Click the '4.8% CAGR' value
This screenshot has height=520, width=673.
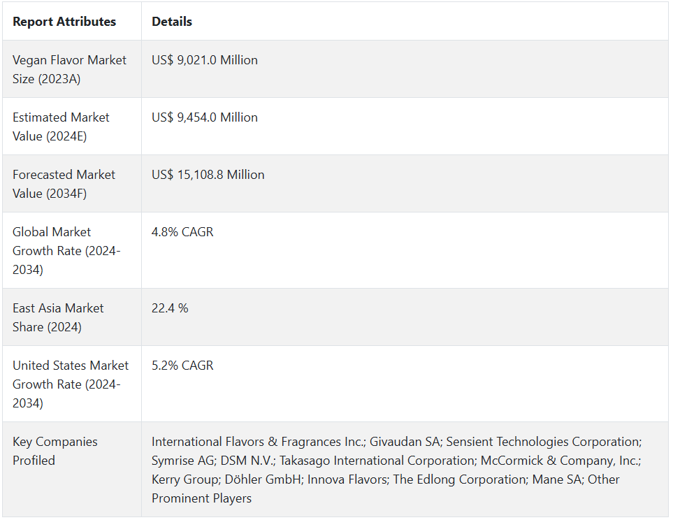[182, 232]
